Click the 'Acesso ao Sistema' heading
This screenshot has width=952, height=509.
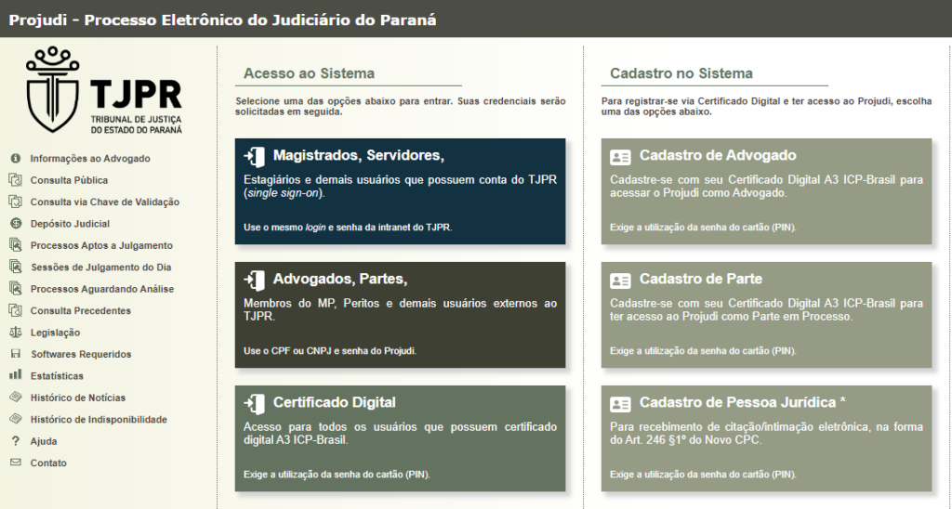coord(309,73)
